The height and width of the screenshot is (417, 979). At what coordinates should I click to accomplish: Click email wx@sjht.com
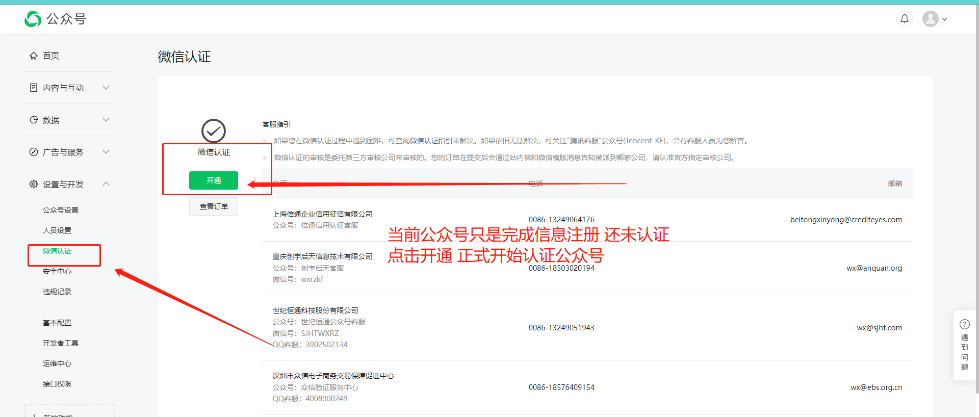[x=879, y=328]
